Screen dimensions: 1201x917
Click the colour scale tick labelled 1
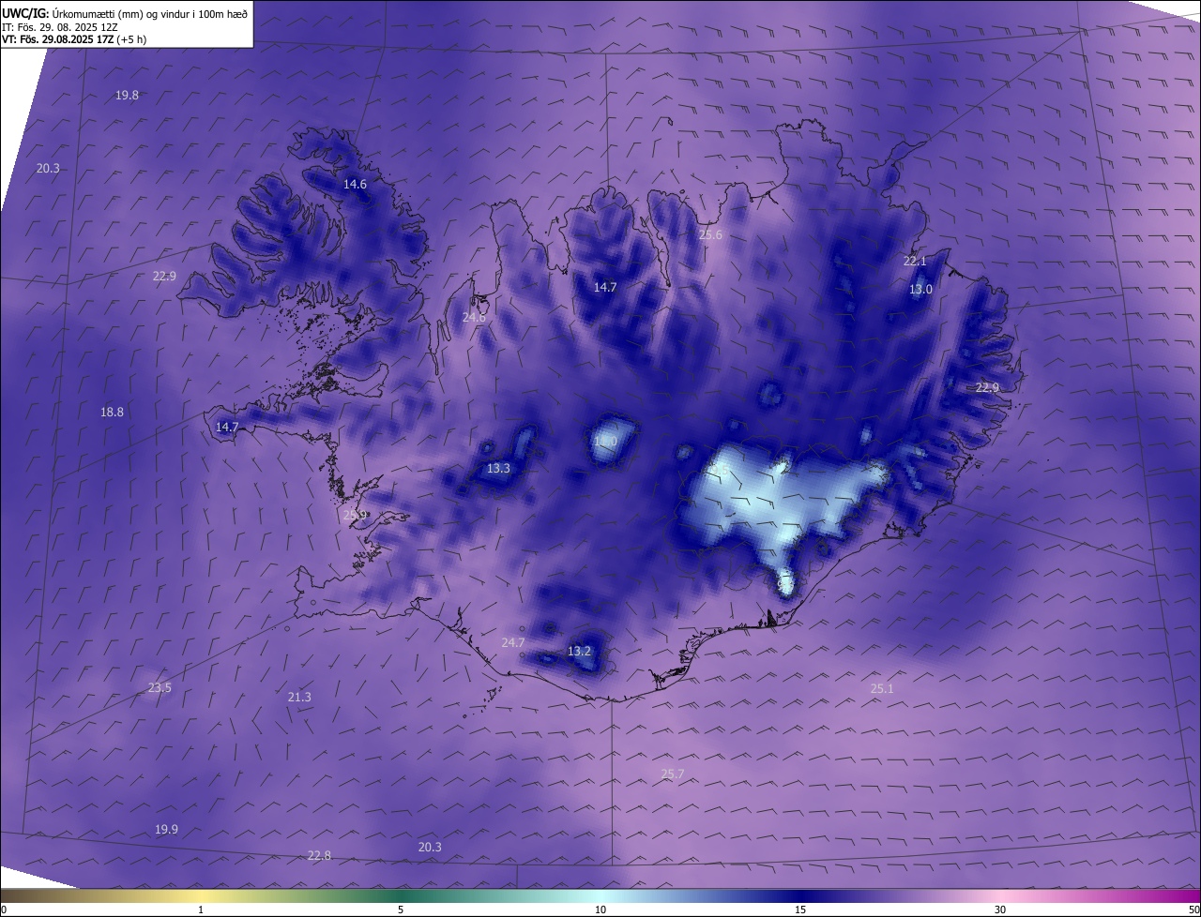pyautogui.click(x=201, y=909)
